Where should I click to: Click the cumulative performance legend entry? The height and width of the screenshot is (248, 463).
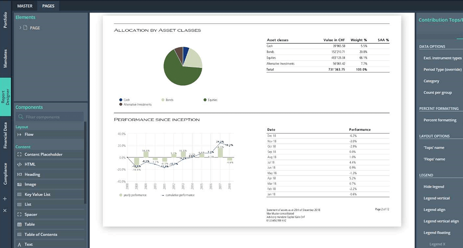[x=178, y=195]
